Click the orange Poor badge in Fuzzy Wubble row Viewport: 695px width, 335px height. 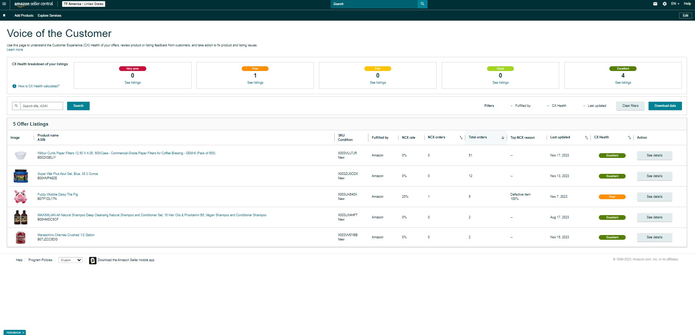click(x=612, y=197)
